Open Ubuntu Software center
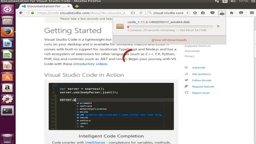 (x=7, y=77)
